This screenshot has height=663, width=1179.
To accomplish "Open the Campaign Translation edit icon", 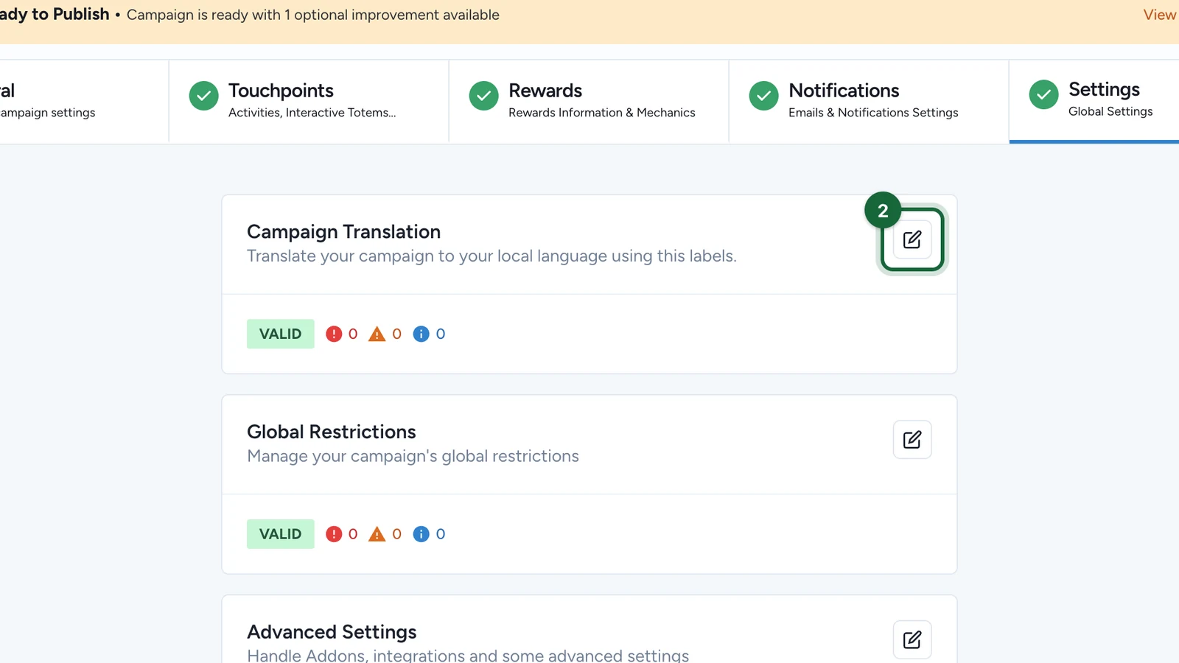I will 912,239.
